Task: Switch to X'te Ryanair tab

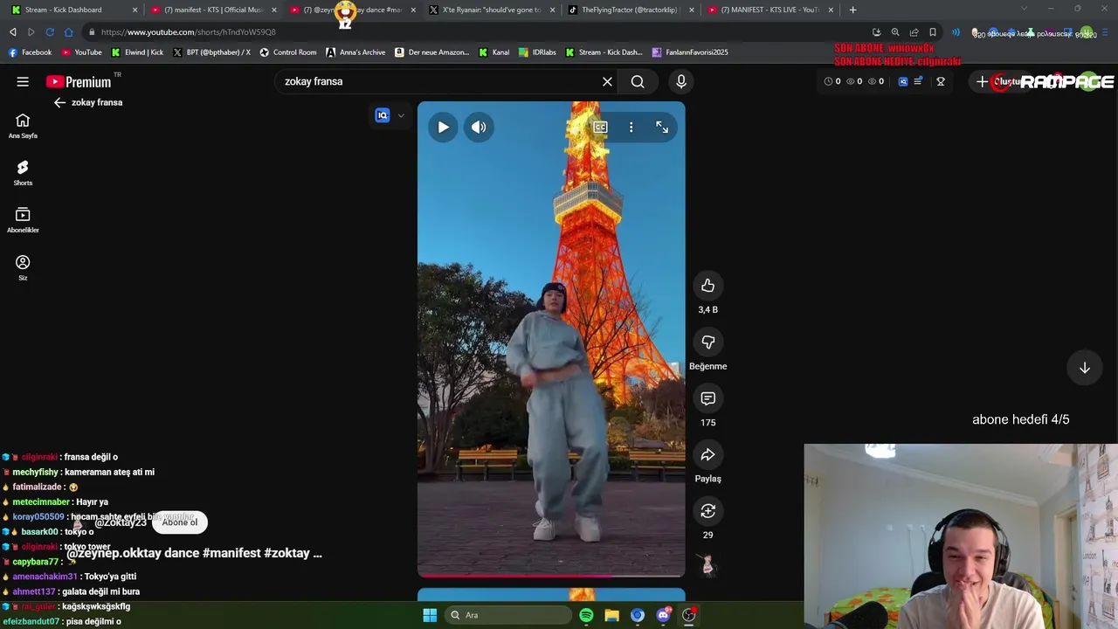Action: 491,10
